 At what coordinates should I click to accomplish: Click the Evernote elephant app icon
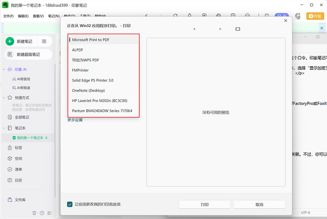5,5
